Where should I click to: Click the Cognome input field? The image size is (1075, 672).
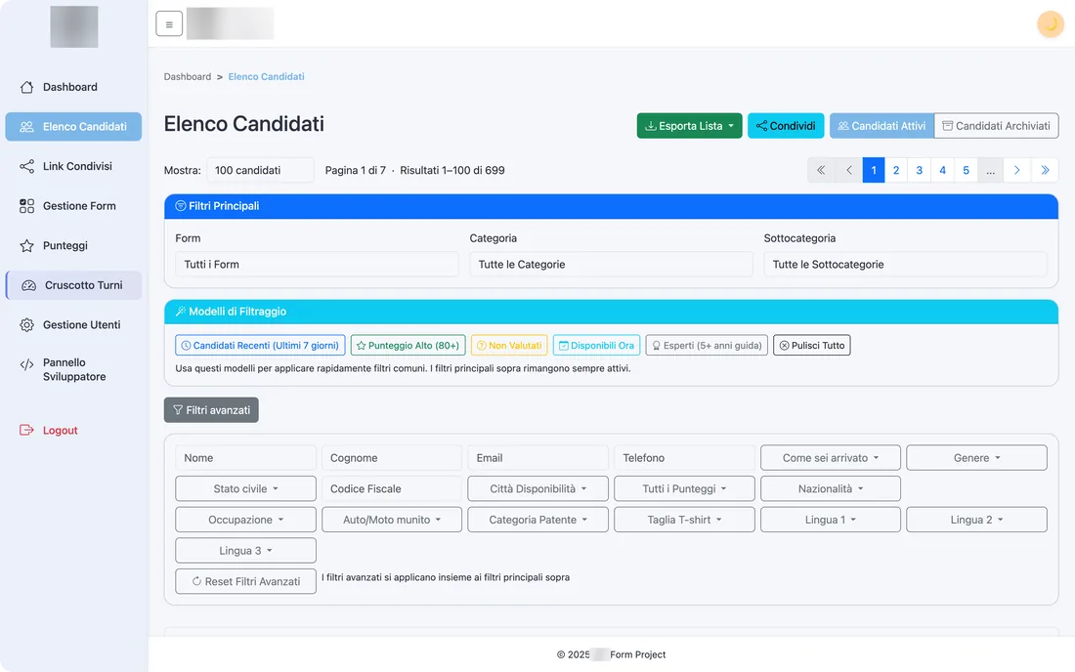click(392, 457)
